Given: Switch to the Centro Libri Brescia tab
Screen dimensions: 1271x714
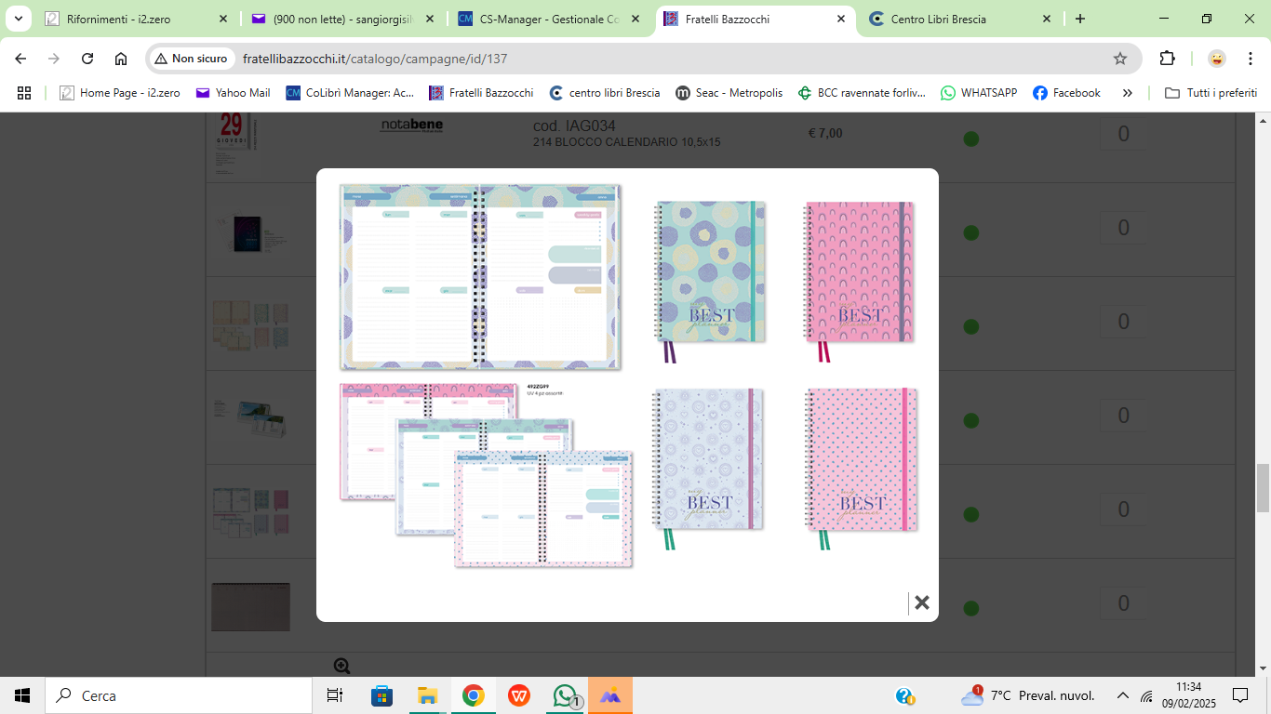Looking at the screenshot, I should point(958,19).
